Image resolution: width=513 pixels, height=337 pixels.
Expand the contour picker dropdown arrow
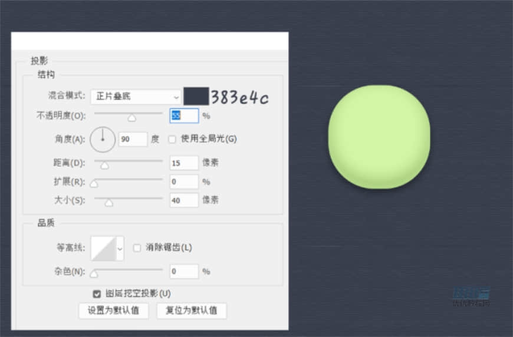pos(120,249)
